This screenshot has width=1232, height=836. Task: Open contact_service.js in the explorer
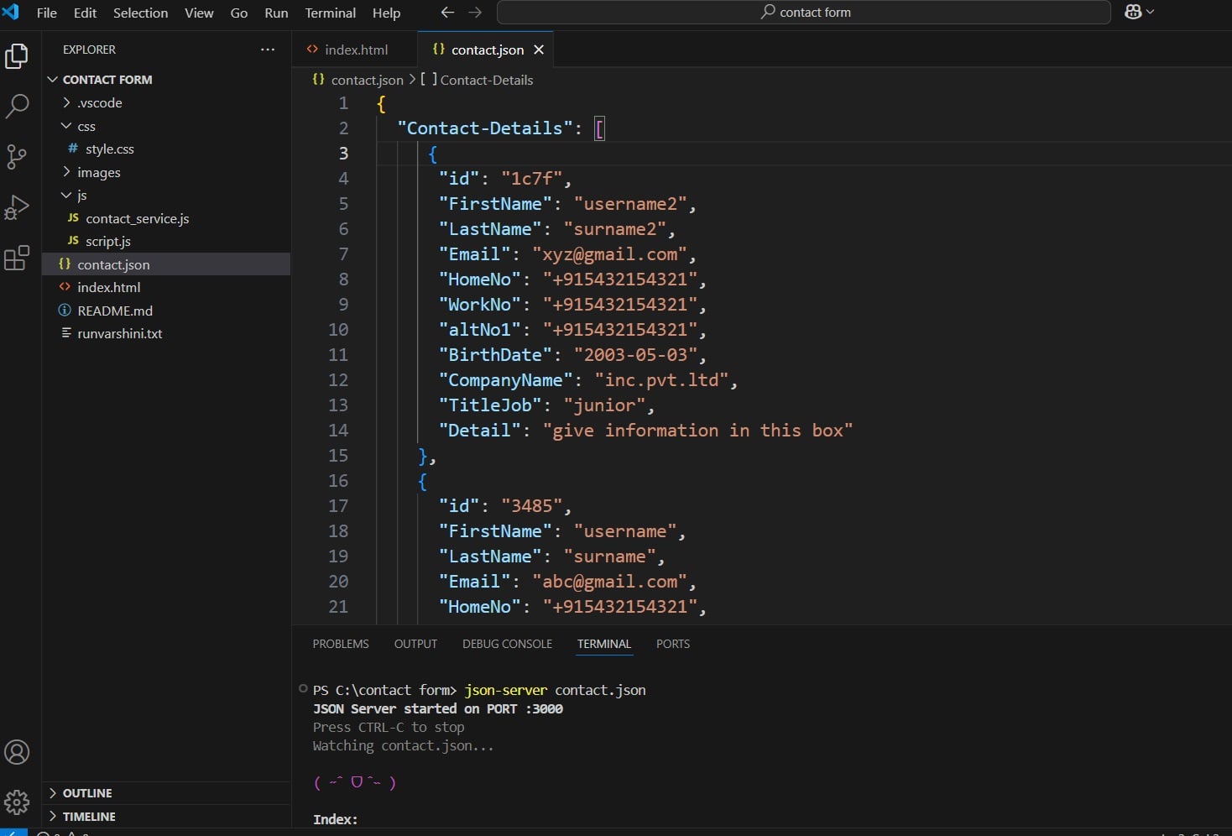click(x=137, y=218)
